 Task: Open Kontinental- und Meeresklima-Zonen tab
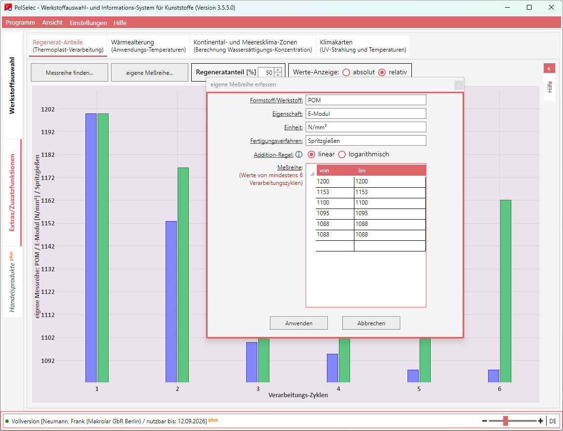[253, 46]
